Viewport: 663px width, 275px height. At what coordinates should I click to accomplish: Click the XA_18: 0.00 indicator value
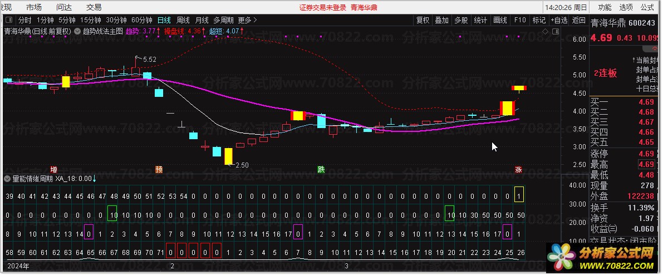point(73,179)
